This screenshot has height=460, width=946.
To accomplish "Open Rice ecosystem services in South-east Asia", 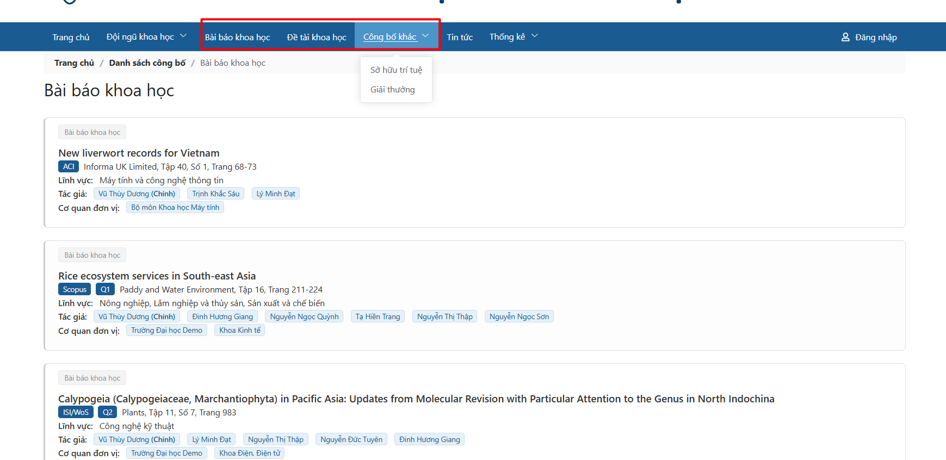I will point(157,276).
